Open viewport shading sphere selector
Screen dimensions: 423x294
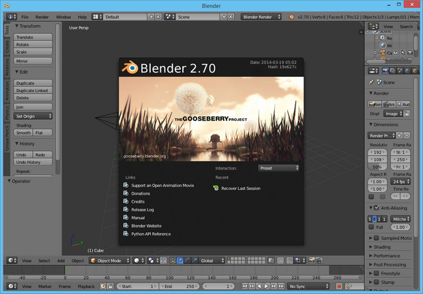[x=139, y=261]
